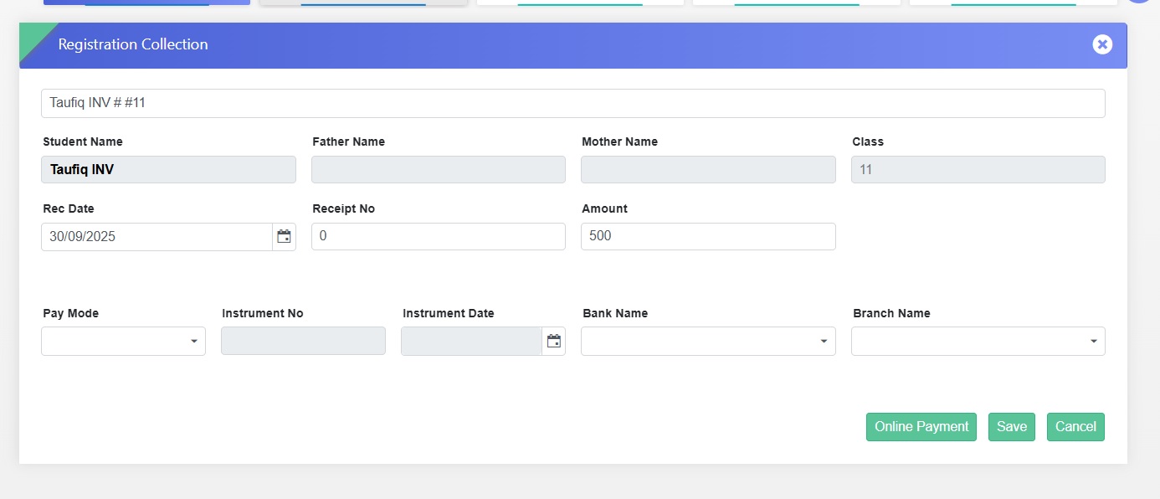Open the Instrument Date calendar picker
This screenshot has width=1160, height=499.
pos(553,341)
